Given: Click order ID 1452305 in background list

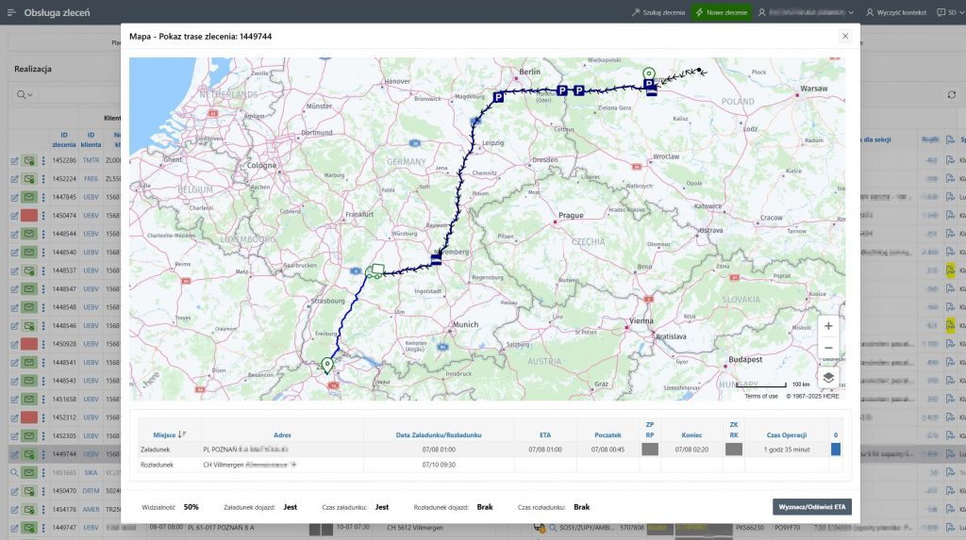Looking at the screenshot, I should click(64, 436).
